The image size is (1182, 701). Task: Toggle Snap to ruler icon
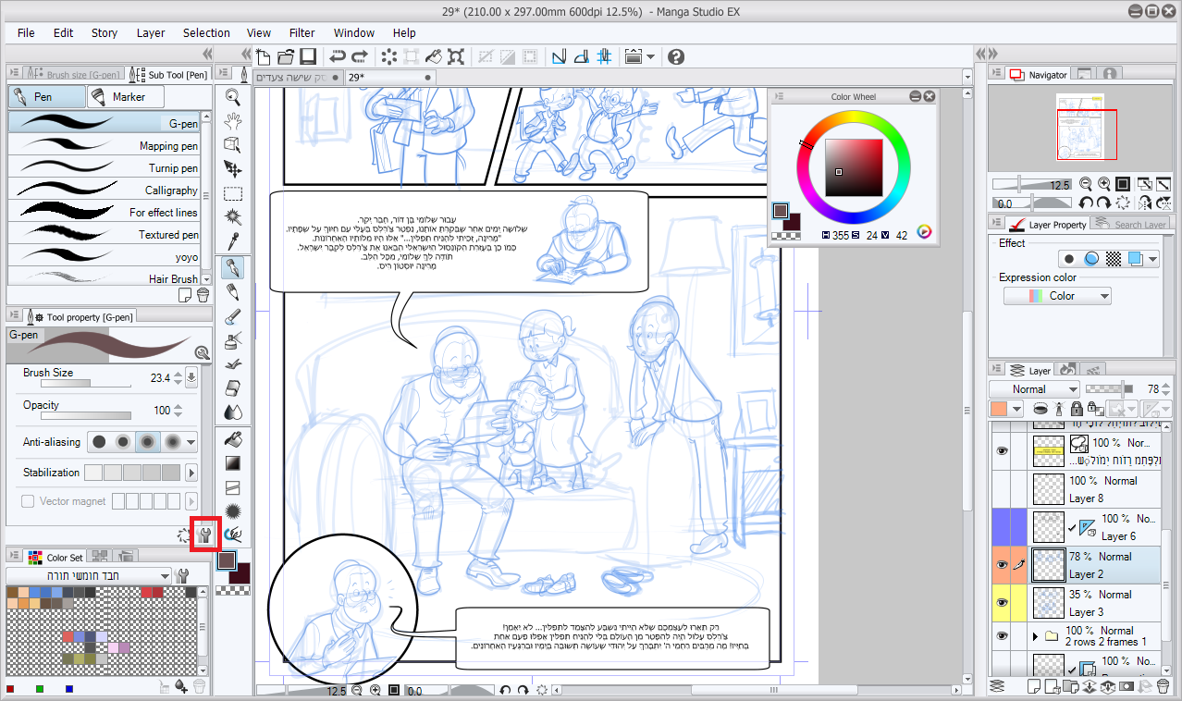pyautogui.click(x=559, y=56)
